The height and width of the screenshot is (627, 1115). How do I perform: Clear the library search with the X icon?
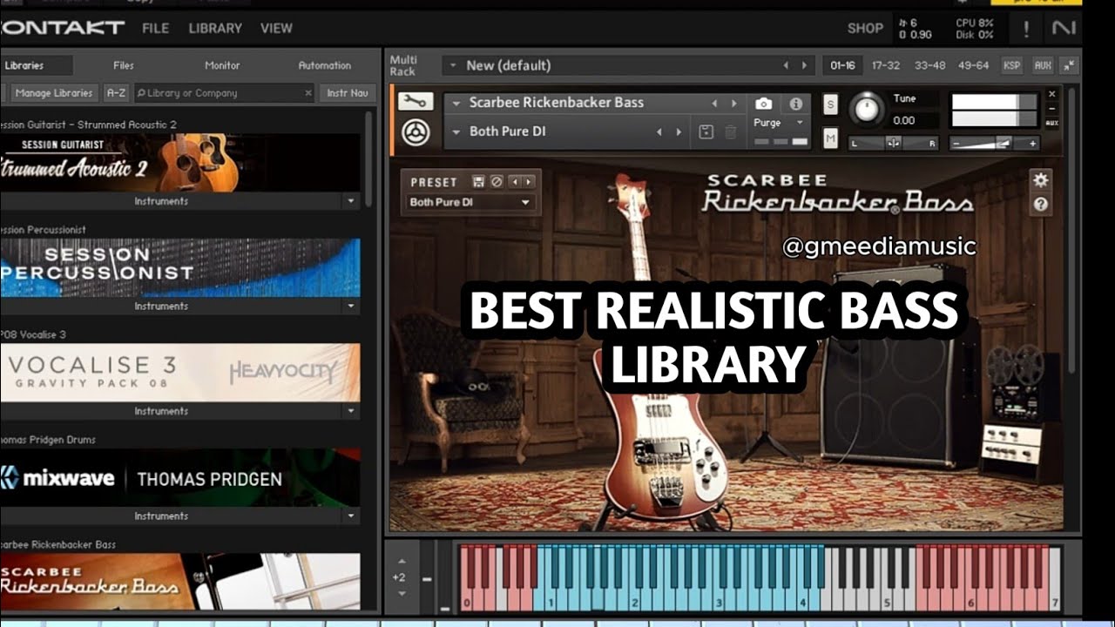(307, 93)
